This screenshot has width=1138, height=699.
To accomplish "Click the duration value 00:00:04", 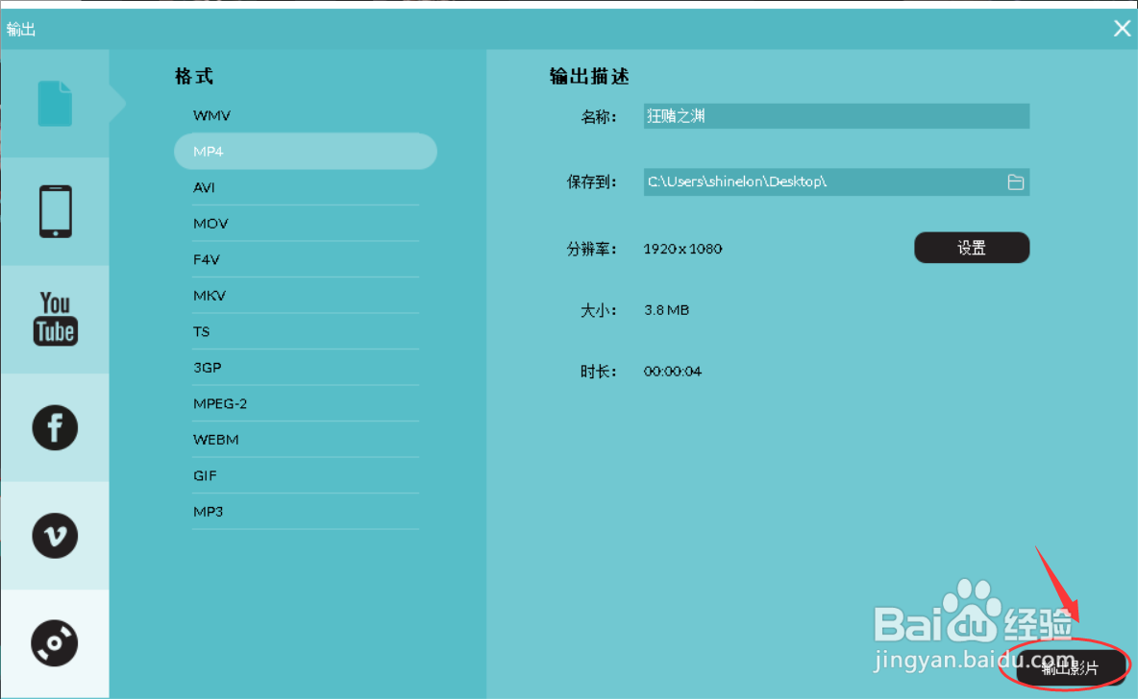I will coord(673,372).
